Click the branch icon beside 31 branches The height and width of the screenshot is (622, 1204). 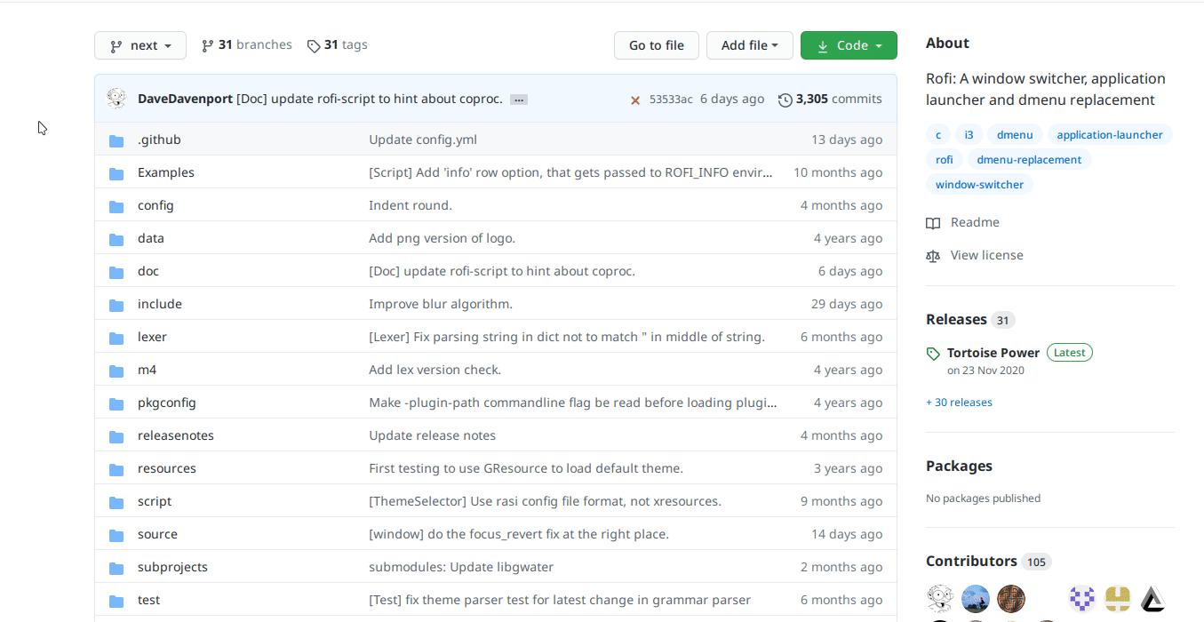(208, 45)
